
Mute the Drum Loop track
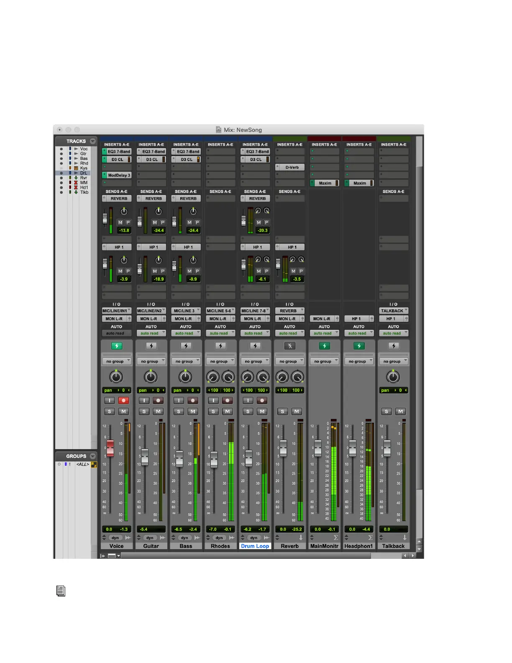point(262,411)
